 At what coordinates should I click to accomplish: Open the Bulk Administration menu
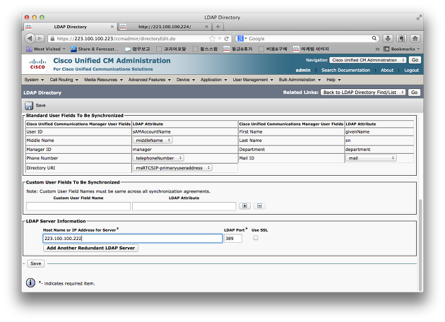tap(299, 80)
